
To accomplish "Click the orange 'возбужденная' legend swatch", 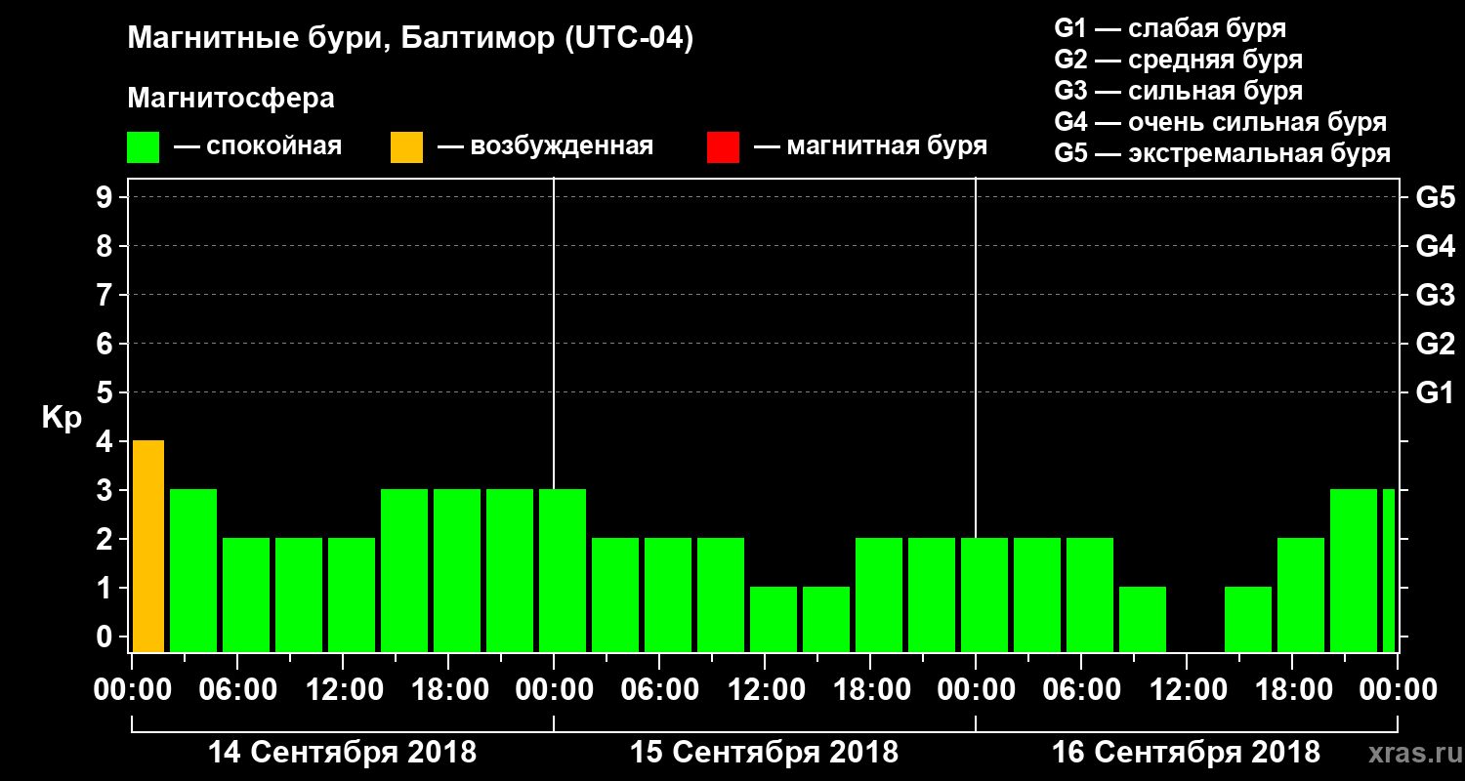I will coord(406,147).
